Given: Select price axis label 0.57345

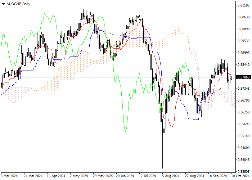Looking at the screenshot, I should 243,89.
